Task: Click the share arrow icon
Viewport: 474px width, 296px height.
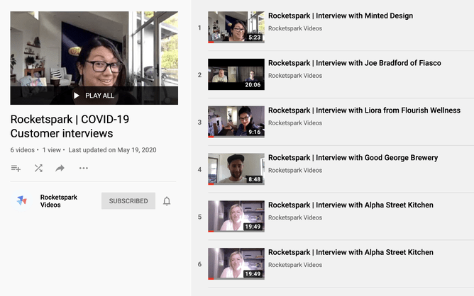Action: click(60, 169)
